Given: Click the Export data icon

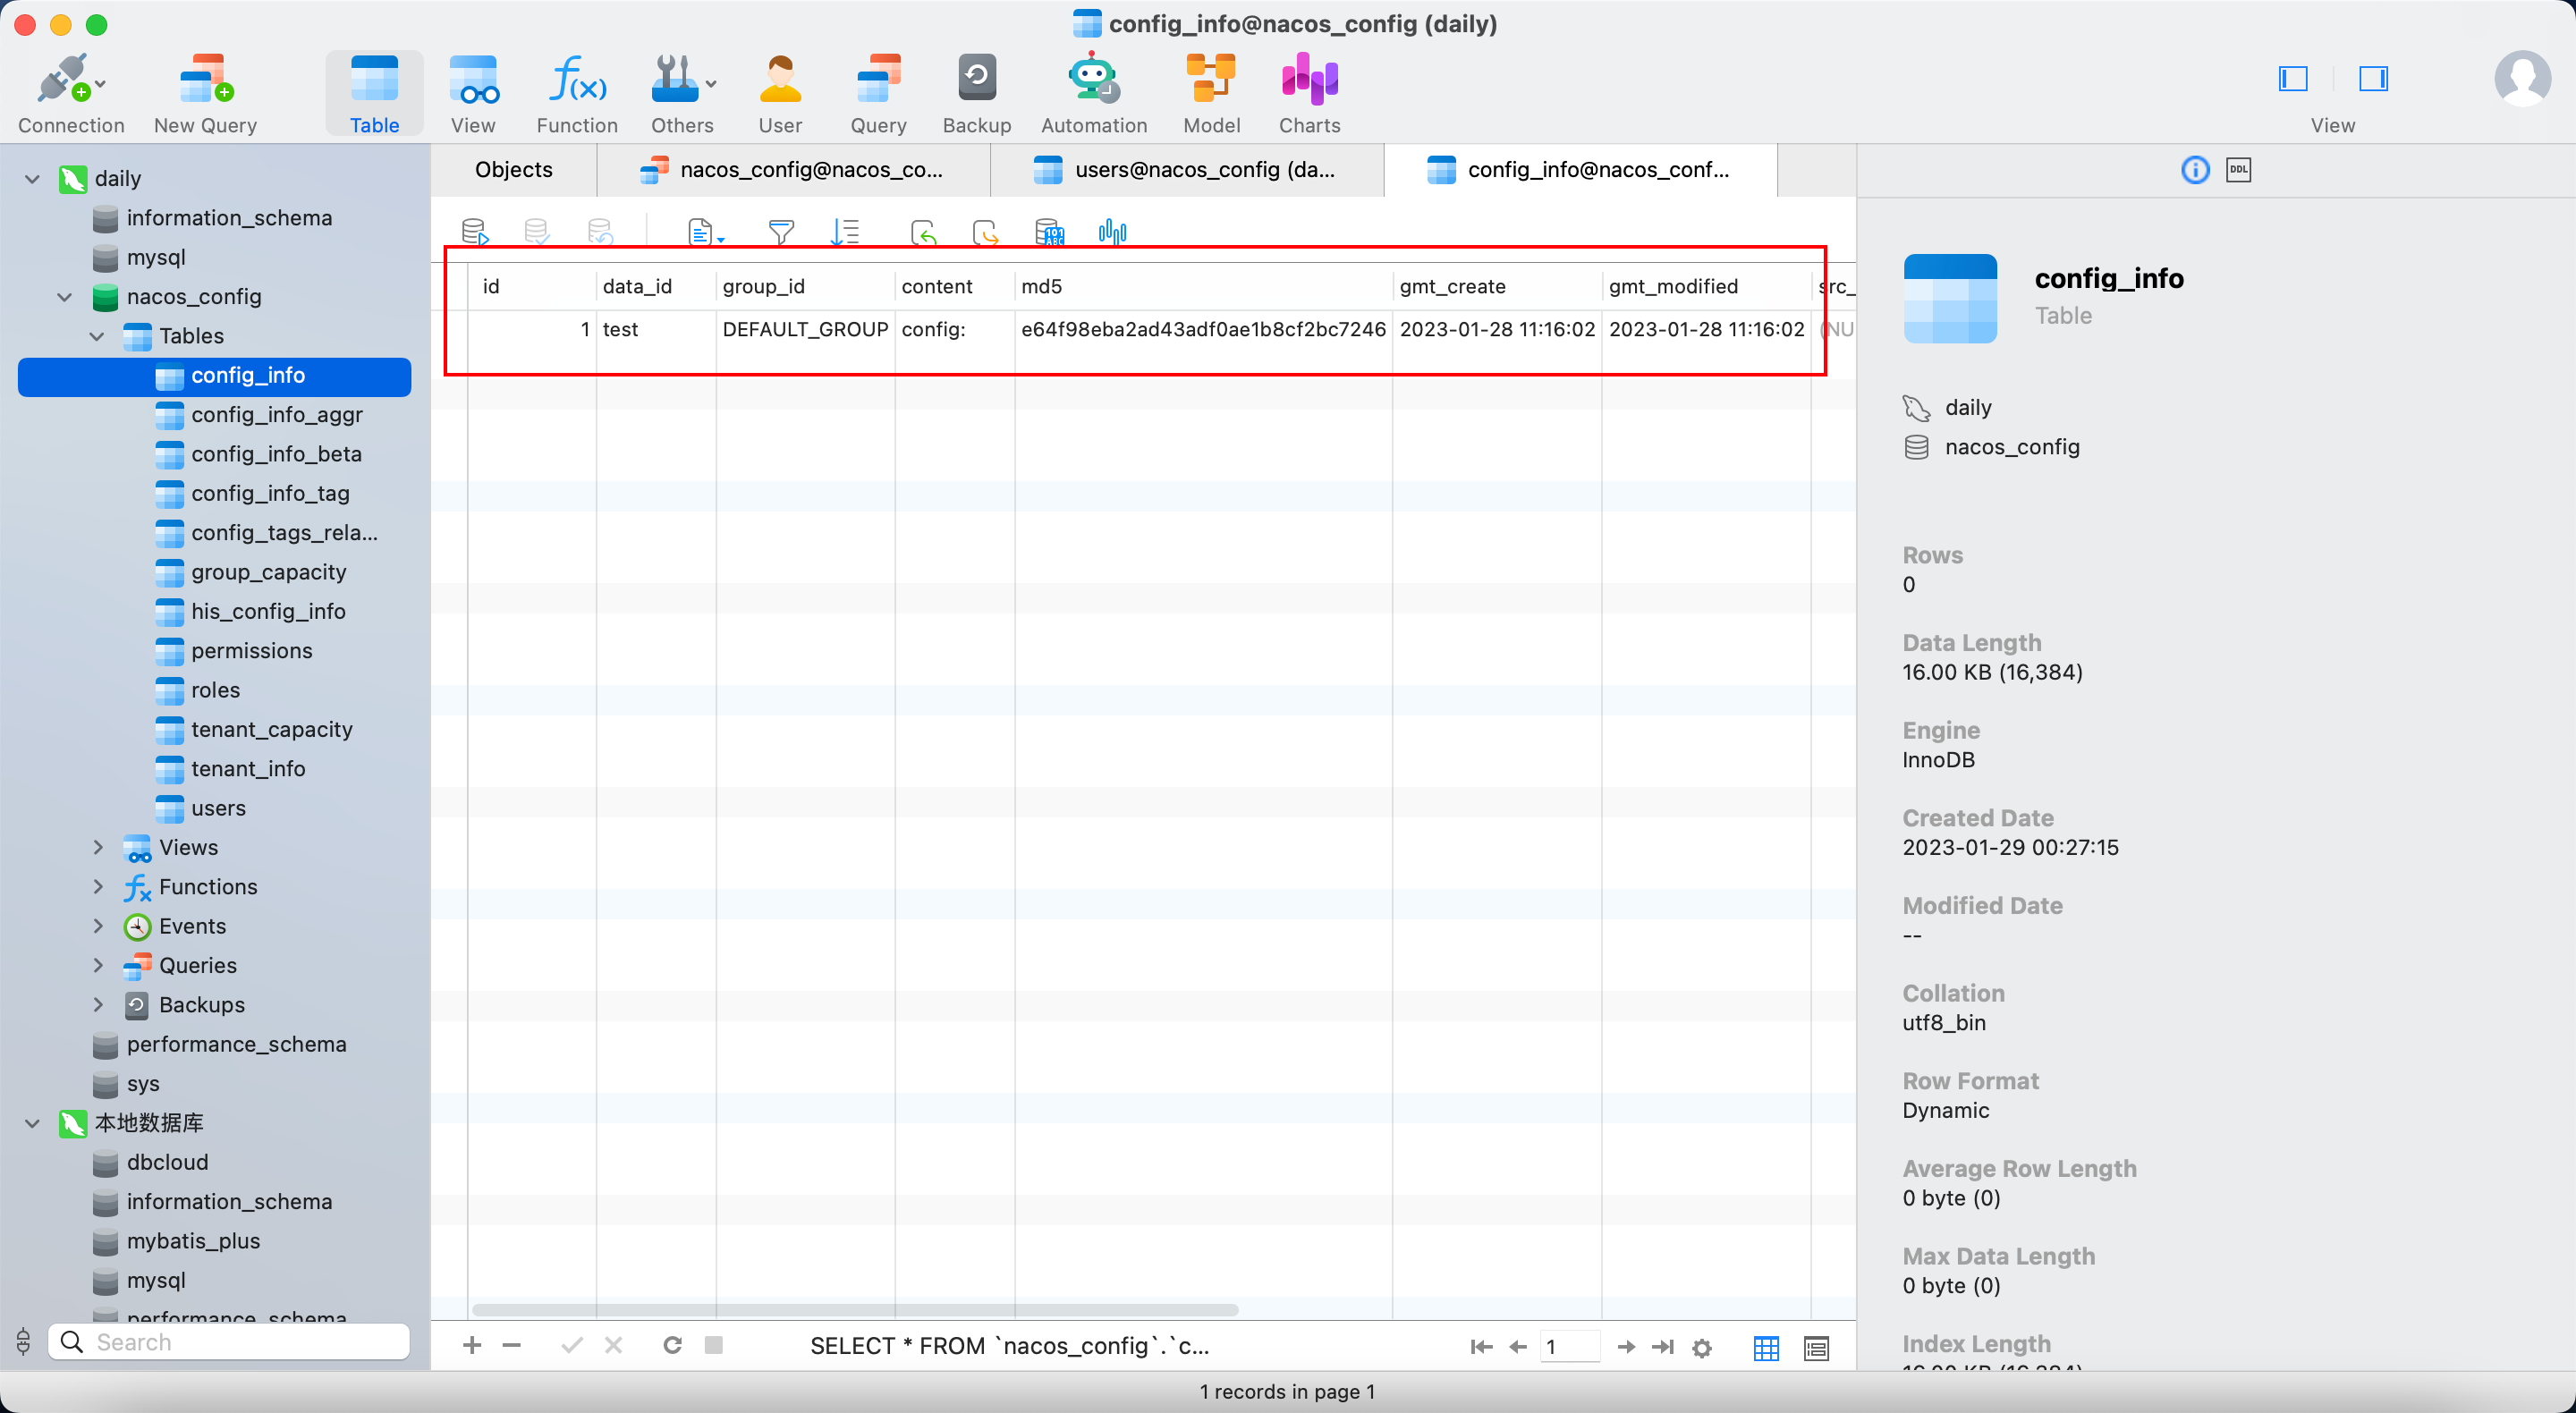Looking at the screenshot, I should click(985, 232).
